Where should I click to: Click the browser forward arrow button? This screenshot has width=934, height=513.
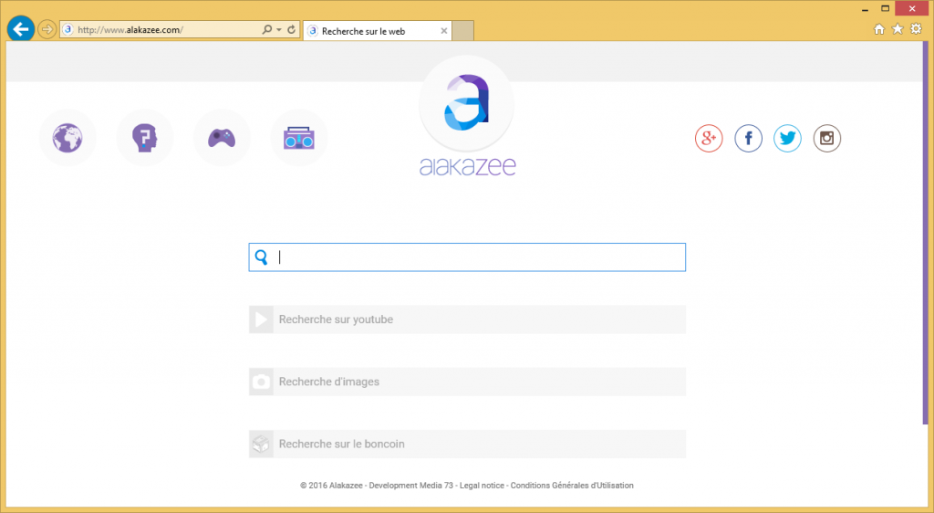click(x=47, y=29)
